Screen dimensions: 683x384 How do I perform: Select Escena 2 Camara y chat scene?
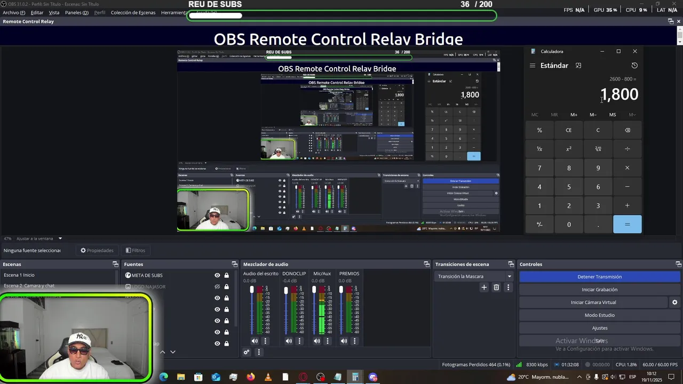[x=58, y=286]
